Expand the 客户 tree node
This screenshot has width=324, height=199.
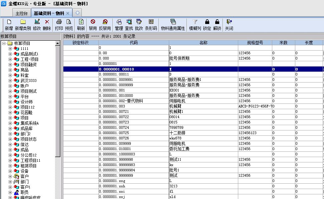tap(10, 177)
